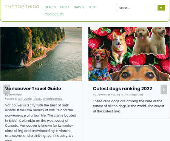Open the Travel category link in post meta
This screenshot has height=141, width=170.
coord(37,99)
